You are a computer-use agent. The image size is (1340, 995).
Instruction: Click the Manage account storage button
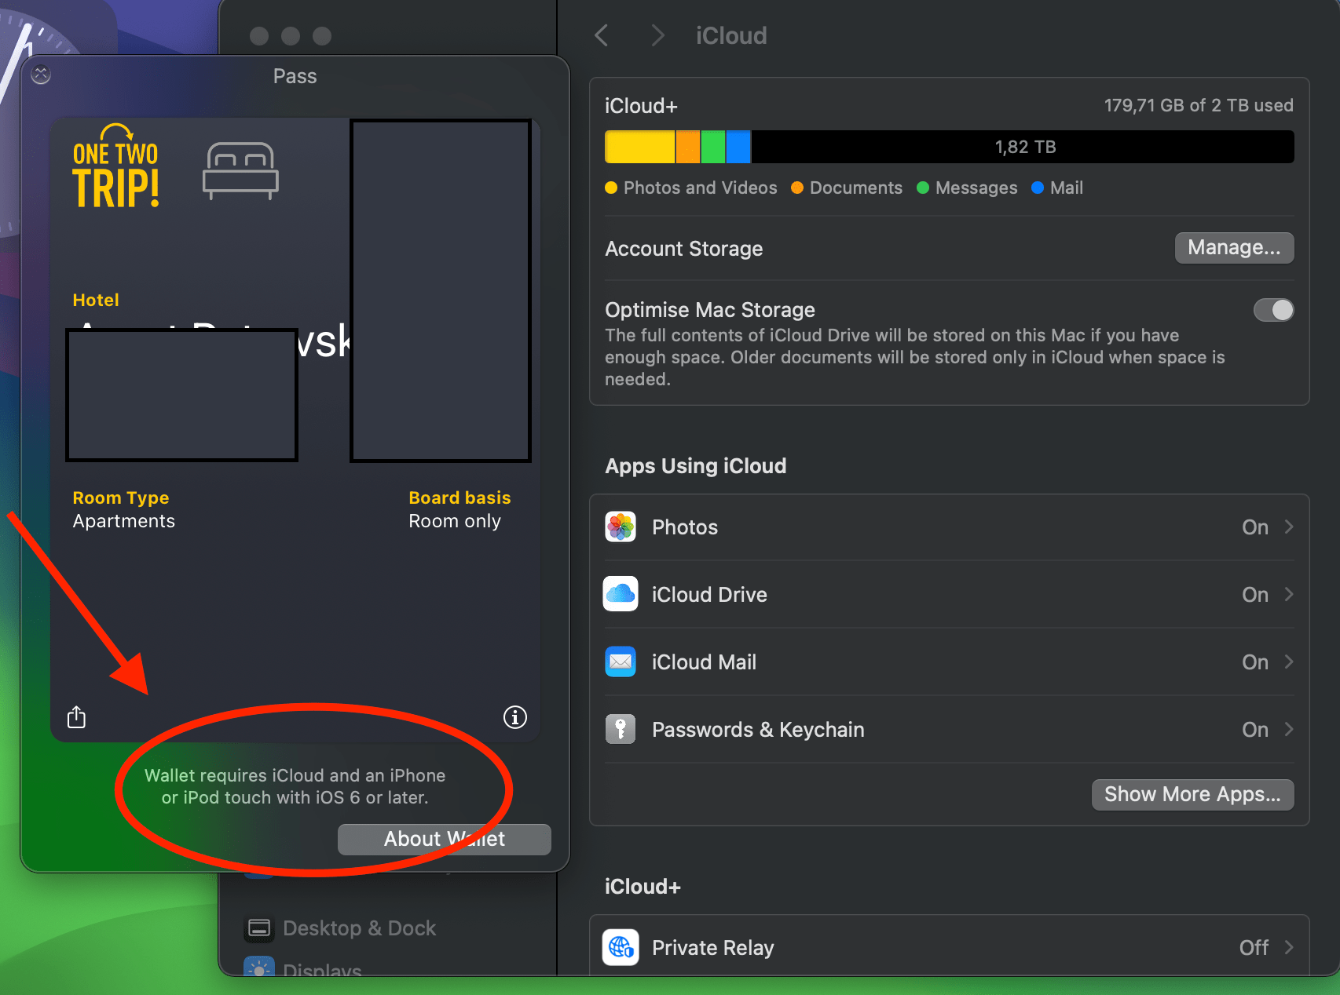(1233, 247)
